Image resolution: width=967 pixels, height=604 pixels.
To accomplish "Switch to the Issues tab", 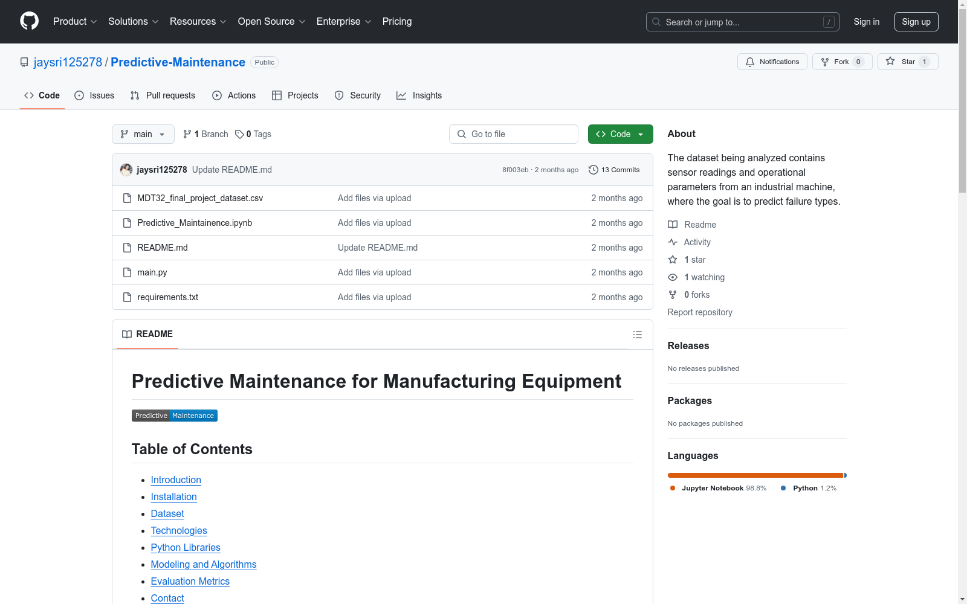I will click(x=94, y=95).
